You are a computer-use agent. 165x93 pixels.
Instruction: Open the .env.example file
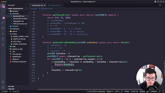(16, 54)
